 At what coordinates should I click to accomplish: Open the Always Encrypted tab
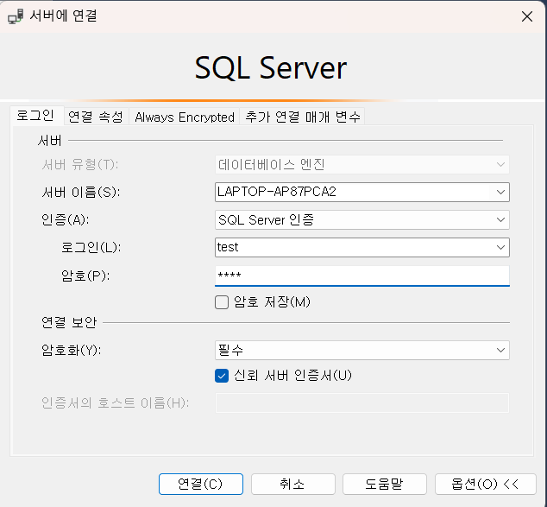[x=185, y=117]
